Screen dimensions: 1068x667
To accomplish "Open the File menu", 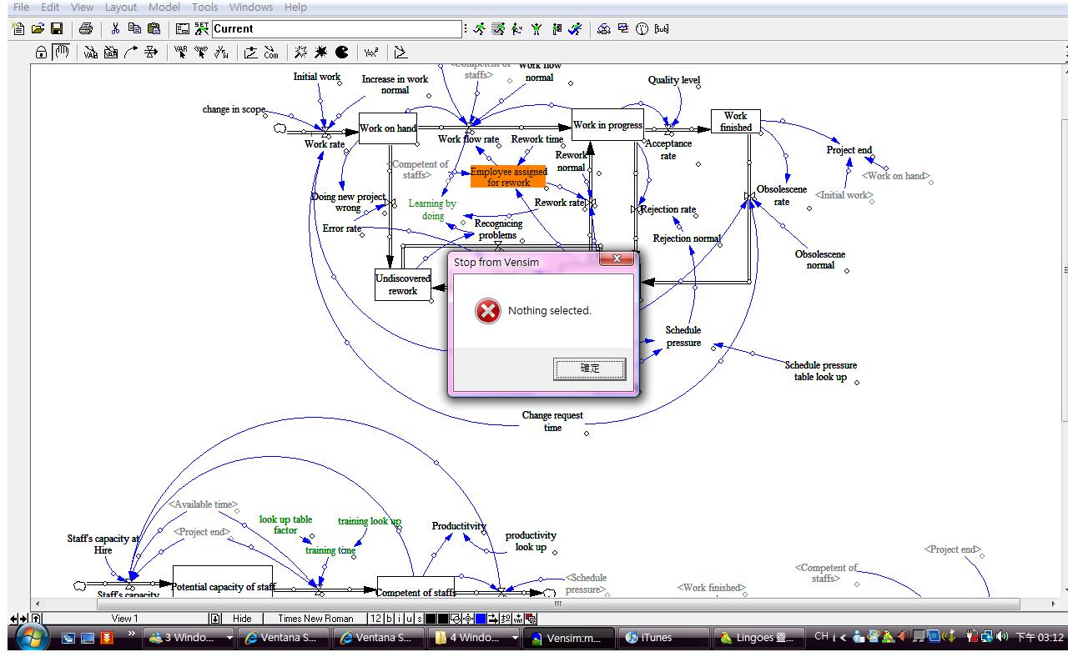I will click(22, 7).
